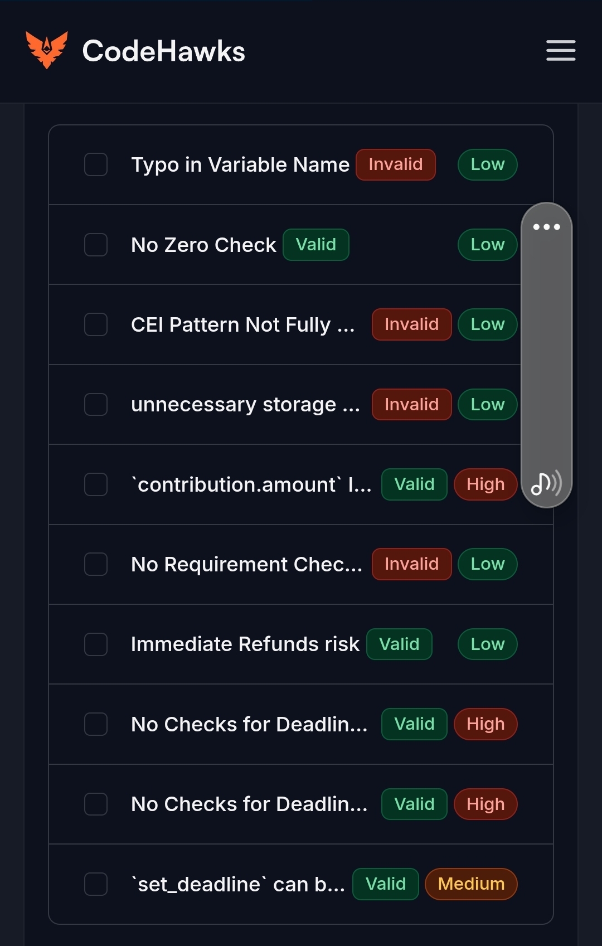Image resolution: width=602 pixels, height=946 pixels.
Task: Click the Valid badge on No Zero Check
Action: [316, 245]
